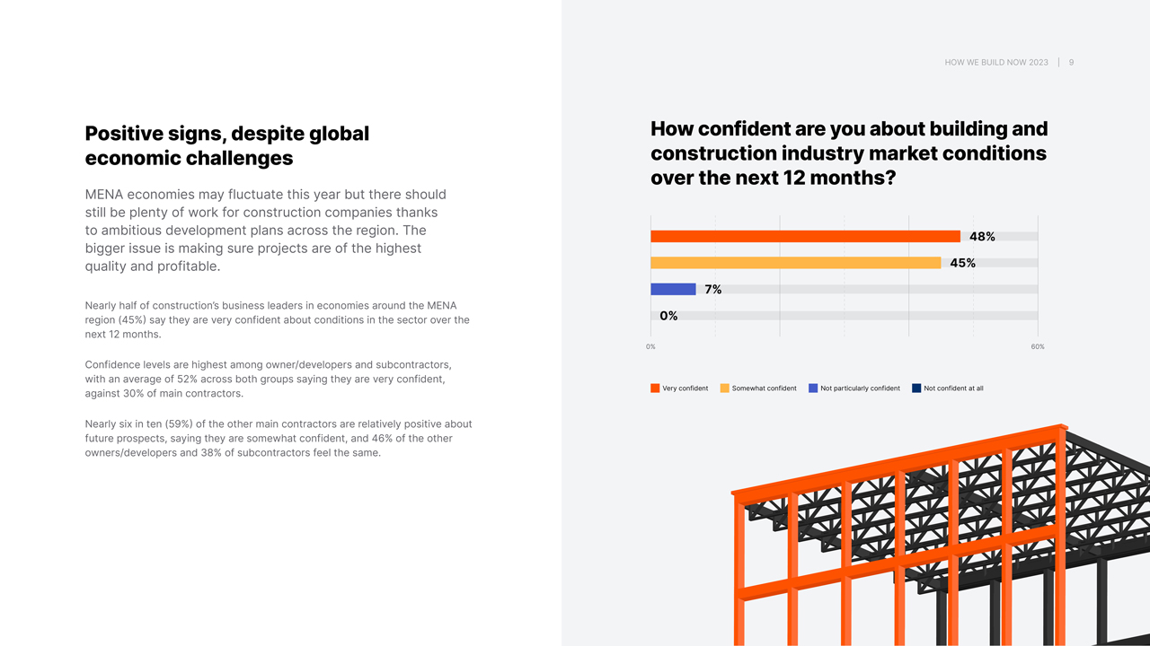Click the Positive signs heading
The height and width of the screenshot is (646, 1150).
point(227,145)
